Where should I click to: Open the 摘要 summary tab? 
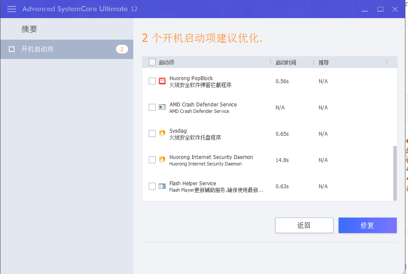(x=29, y=29)
